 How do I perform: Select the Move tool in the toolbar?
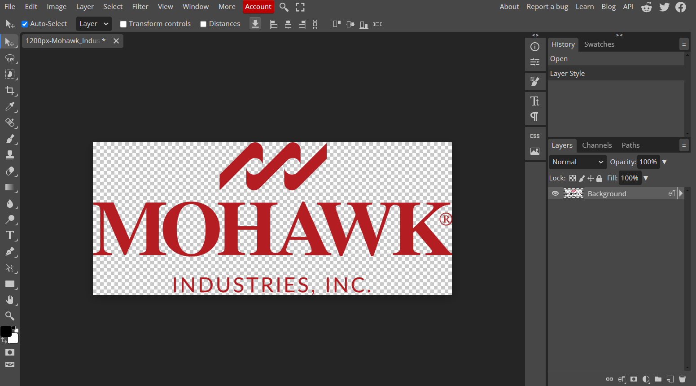point(9,42)
